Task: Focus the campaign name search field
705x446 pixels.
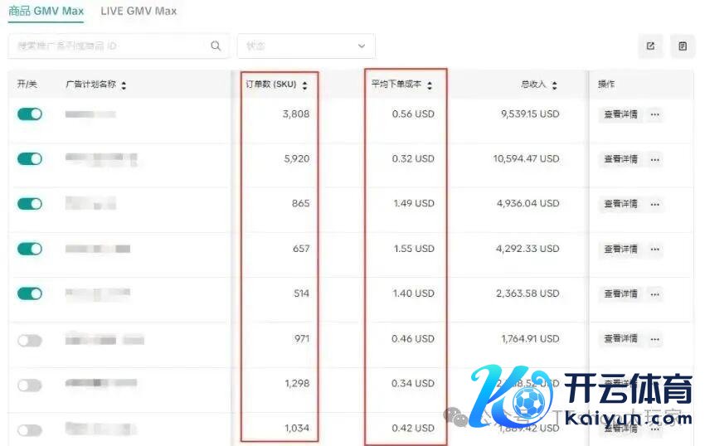Action: pyautogui.click(x=108, y=46)
